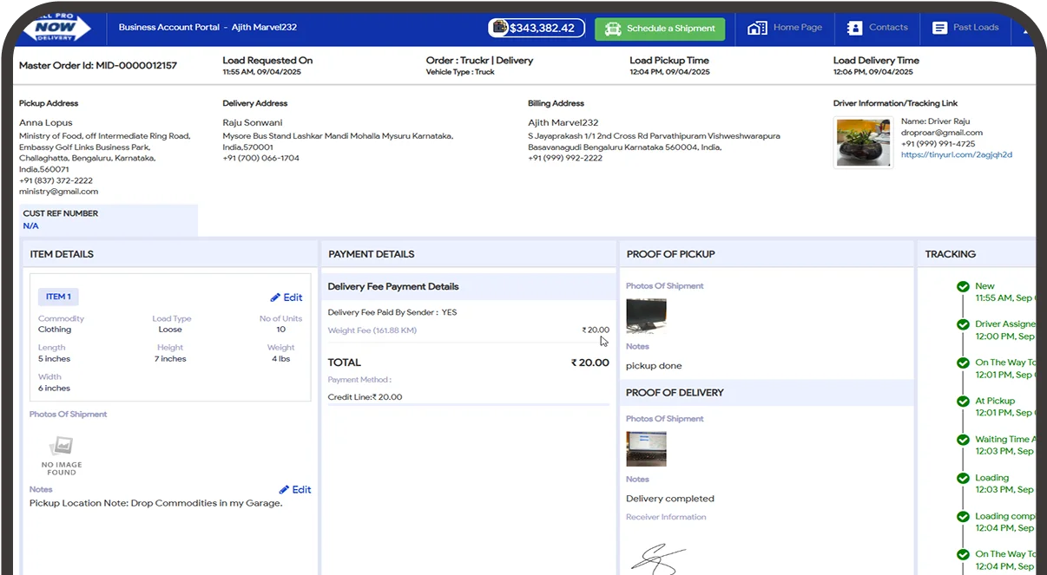Click the pencil icon for Item 1 Edit
The image size is (1047, 575).
tap(275, 297)
